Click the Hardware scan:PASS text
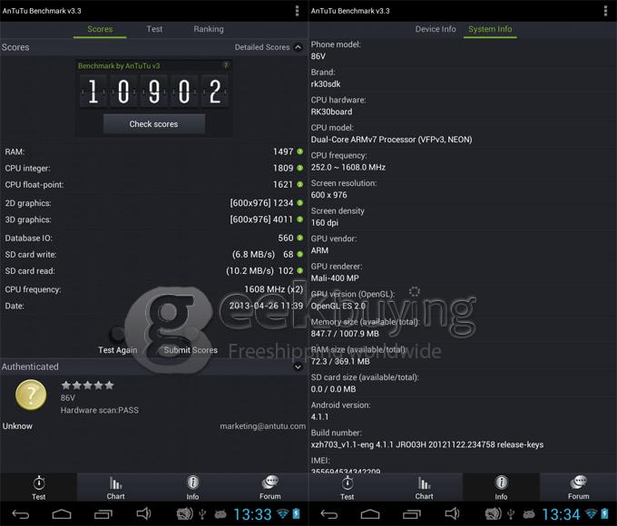This screenshot has height=526, width=617. coord(100,410)
